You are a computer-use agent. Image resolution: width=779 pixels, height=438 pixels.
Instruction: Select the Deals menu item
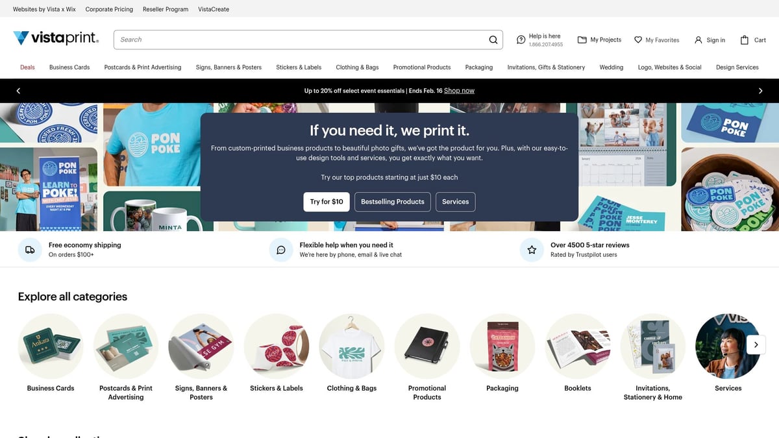click(x=27, y=67)
